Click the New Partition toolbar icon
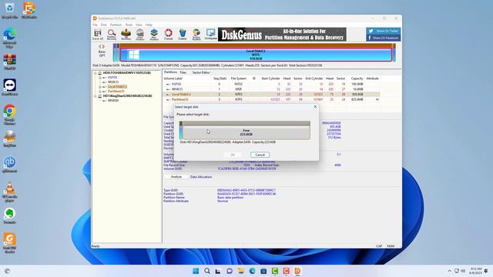This screenshot has height=277, width=493. point(154,35)
